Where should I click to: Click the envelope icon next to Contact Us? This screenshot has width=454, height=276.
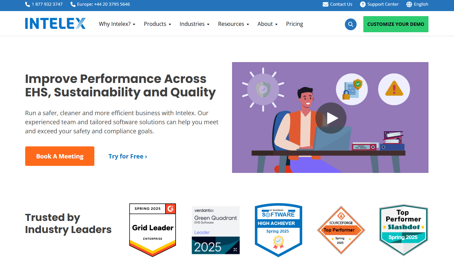tap(325, 4)
